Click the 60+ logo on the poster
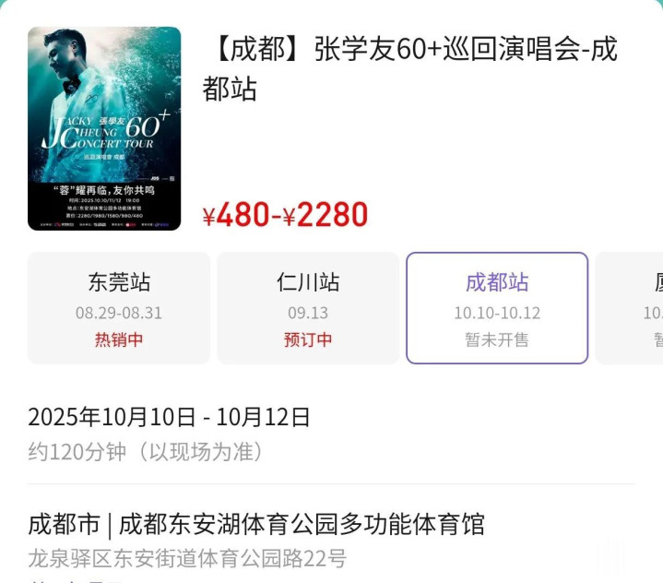 click(148, 125)
